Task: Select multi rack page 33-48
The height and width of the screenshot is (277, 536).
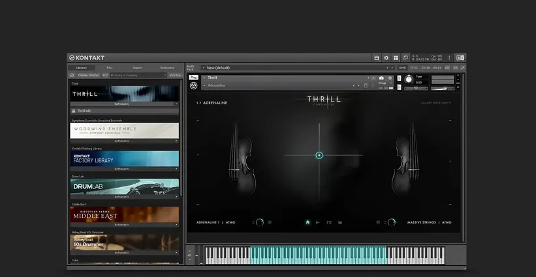Action: click(x=426, y=68)
